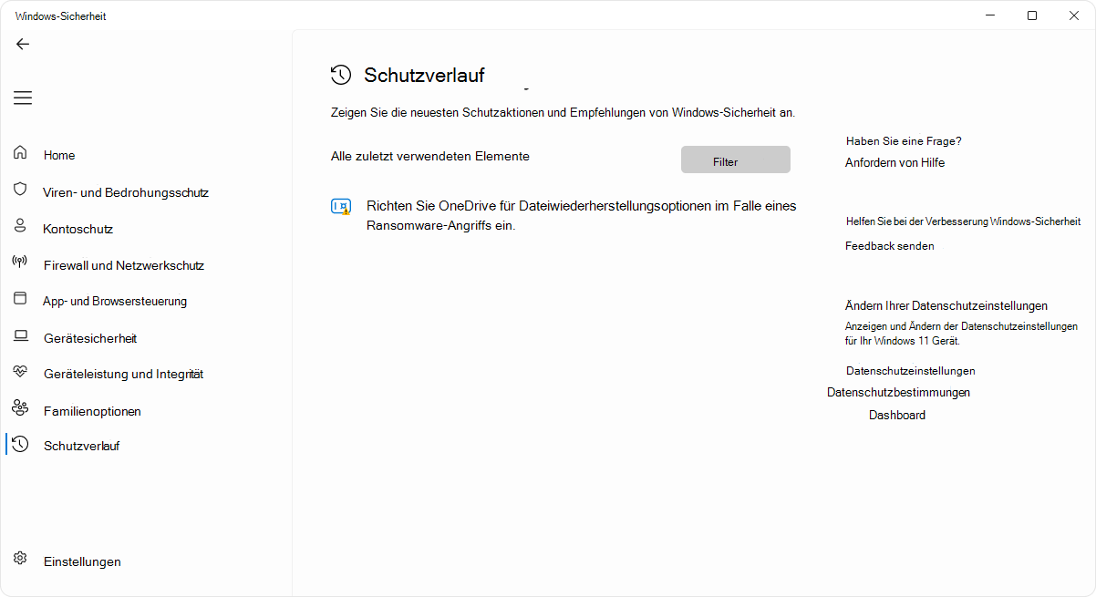Select Kontoschutz in sidebar

pos(78,229)
